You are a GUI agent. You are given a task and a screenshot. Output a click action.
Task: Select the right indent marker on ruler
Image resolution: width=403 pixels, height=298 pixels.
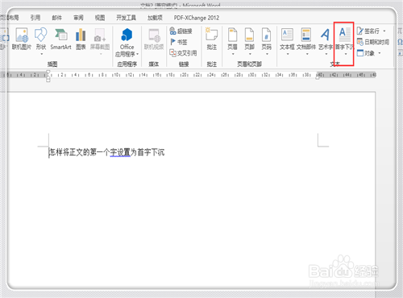[318, 77]
